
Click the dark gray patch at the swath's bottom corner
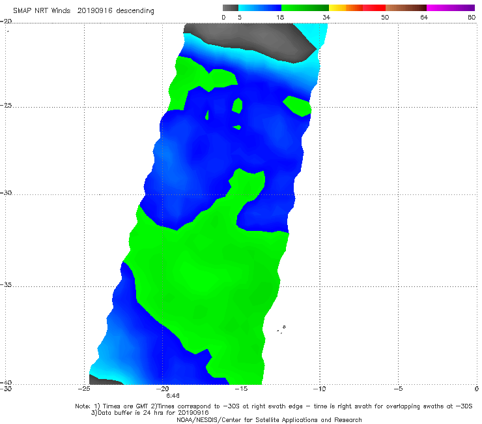pos(106,380)
